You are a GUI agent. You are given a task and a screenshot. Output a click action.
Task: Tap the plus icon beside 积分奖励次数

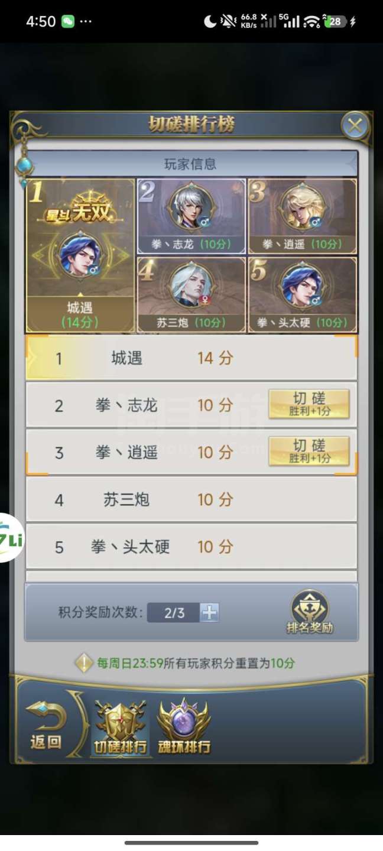(x=209, y=613)
